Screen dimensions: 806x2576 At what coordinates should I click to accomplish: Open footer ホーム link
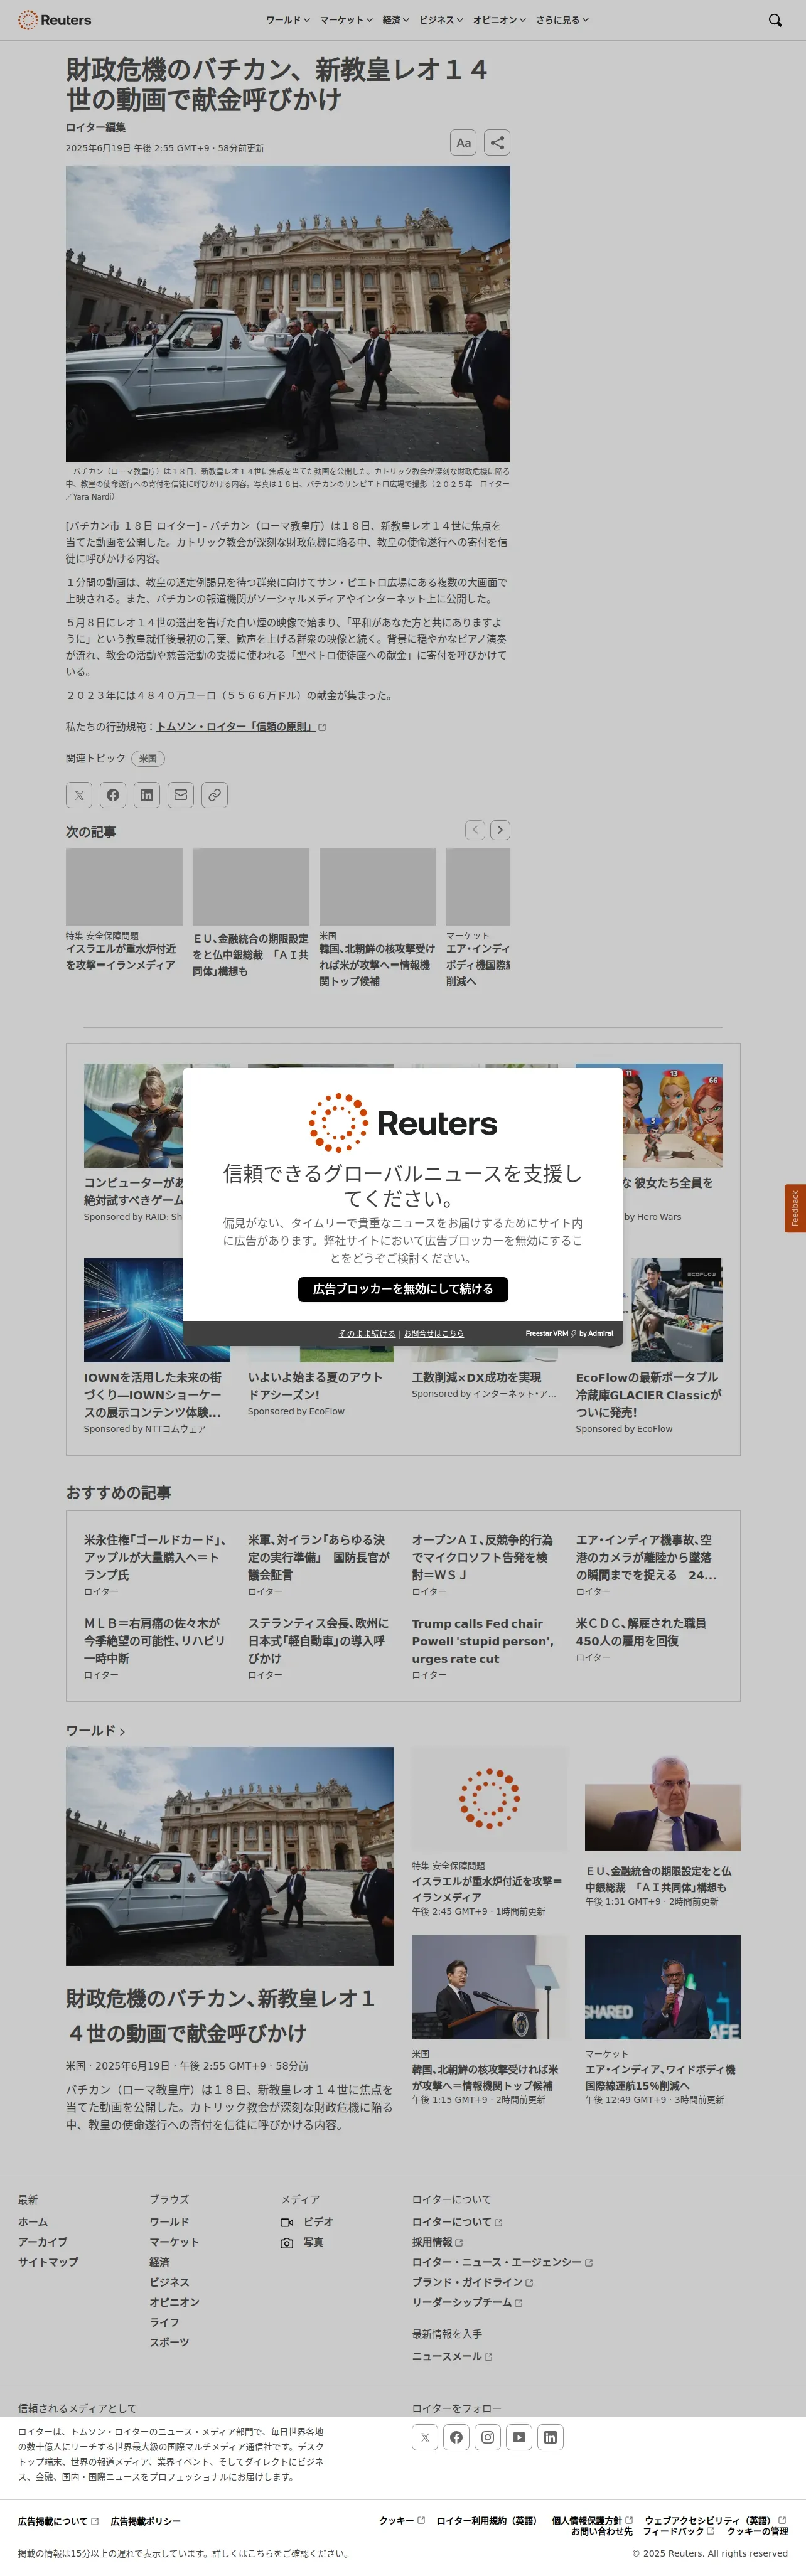point(33,2222)
